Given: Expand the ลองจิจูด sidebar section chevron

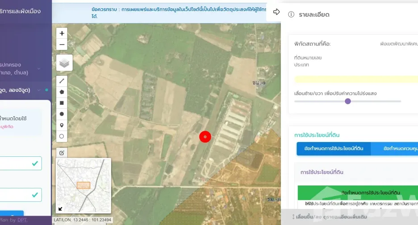Looking at the screenshot, I should pos(39,90).
